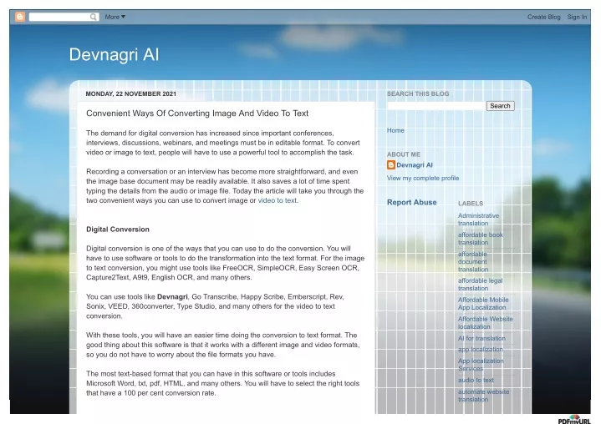The height and width of the screenshot is (424, 601).
Task: Open the Convenient Ways Of Converting post title
Action: pyautogui.click(x=197, y=114)
